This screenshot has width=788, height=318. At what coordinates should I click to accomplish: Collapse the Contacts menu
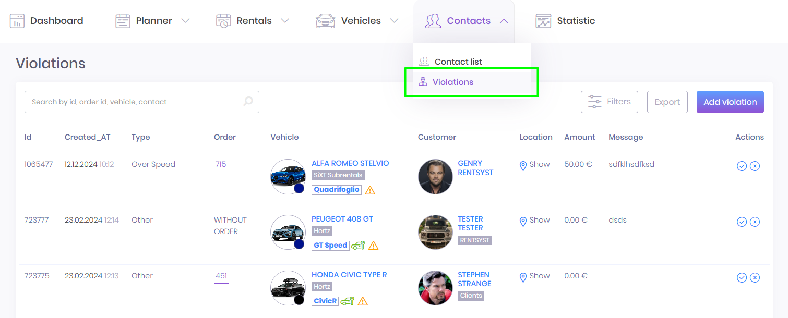[x=504, y=21]
